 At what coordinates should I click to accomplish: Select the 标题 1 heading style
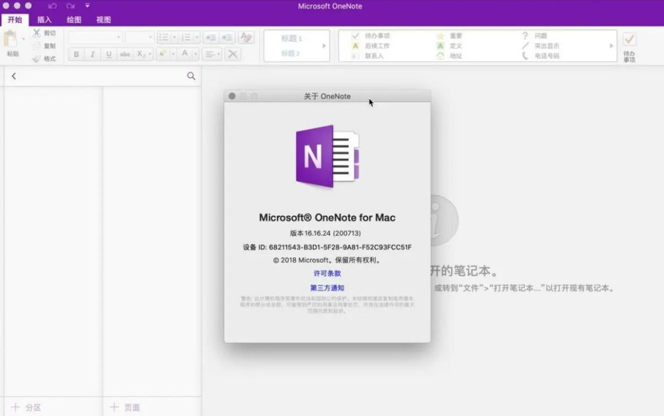[x=292, y=38]
